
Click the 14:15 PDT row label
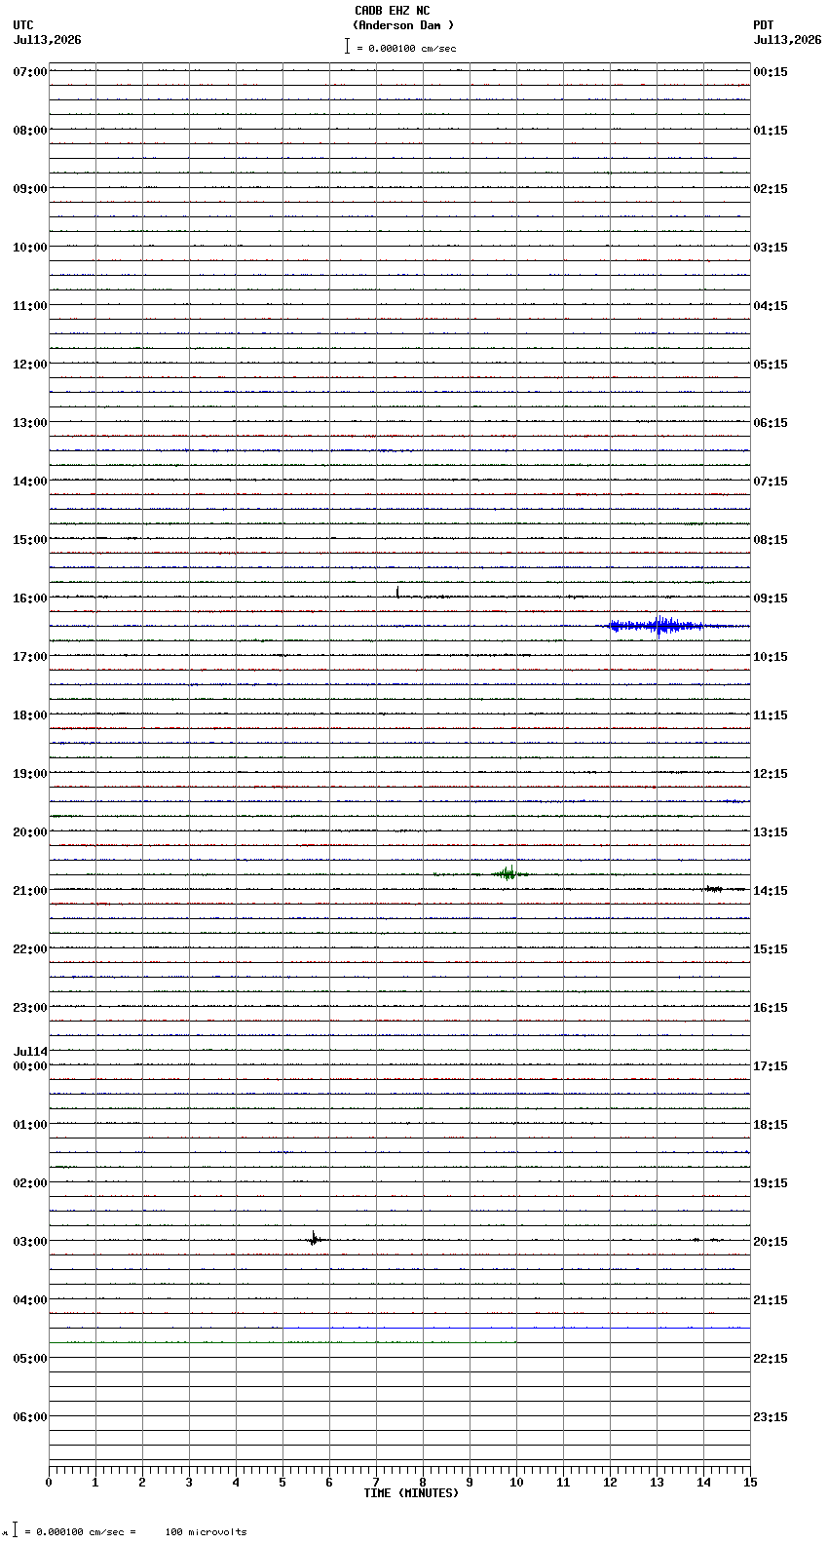tap(771, 891)
